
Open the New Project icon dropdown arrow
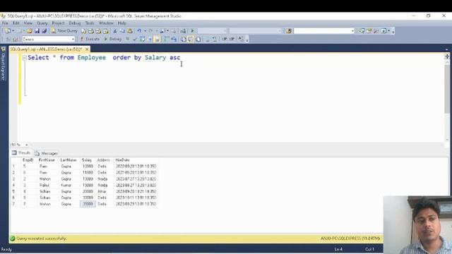coord(13,31)
